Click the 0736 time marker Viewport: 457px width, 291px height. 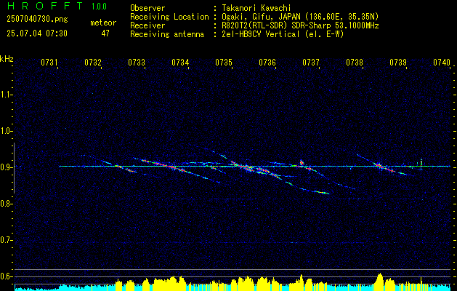tap(267, 63)
